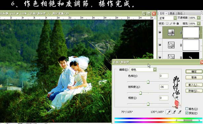The width and height of the screenshot is (203, 124).
Task: Open the 不透明度 opacity slider arrow
Action: coord(199,18)
